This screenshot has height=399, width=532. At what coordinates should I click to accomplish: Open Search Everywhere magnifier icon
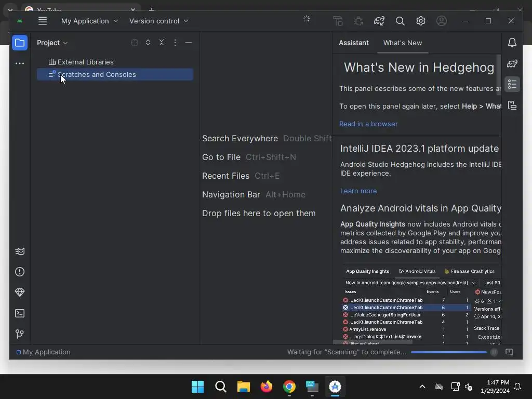click(x=400, y=21)
